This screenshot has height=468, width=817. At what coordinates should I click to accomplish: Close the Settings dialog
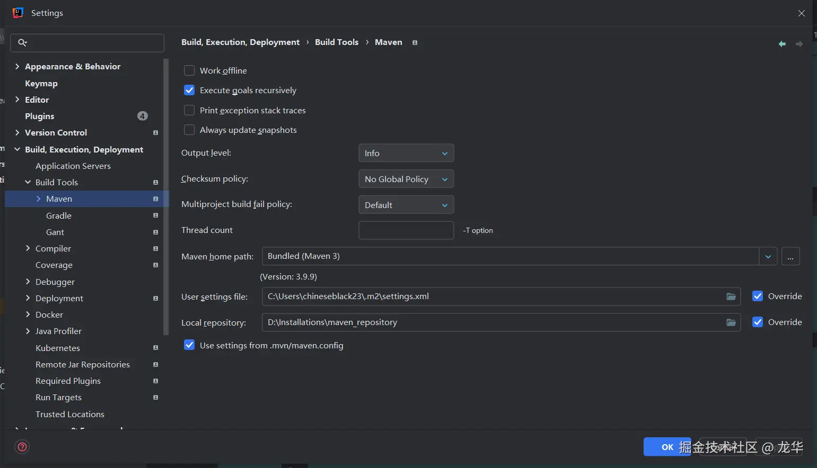click(802, 13)
